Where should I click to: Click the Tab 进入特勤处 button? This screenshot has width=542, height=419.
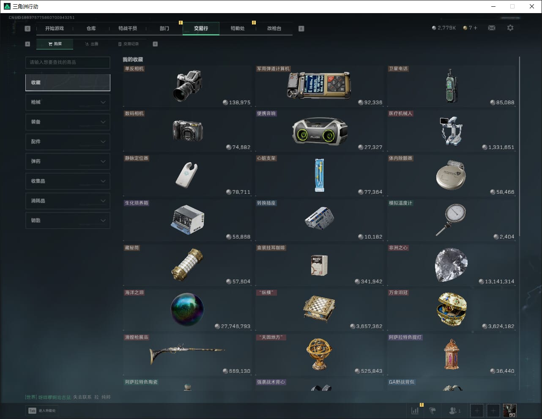(42, 411)
